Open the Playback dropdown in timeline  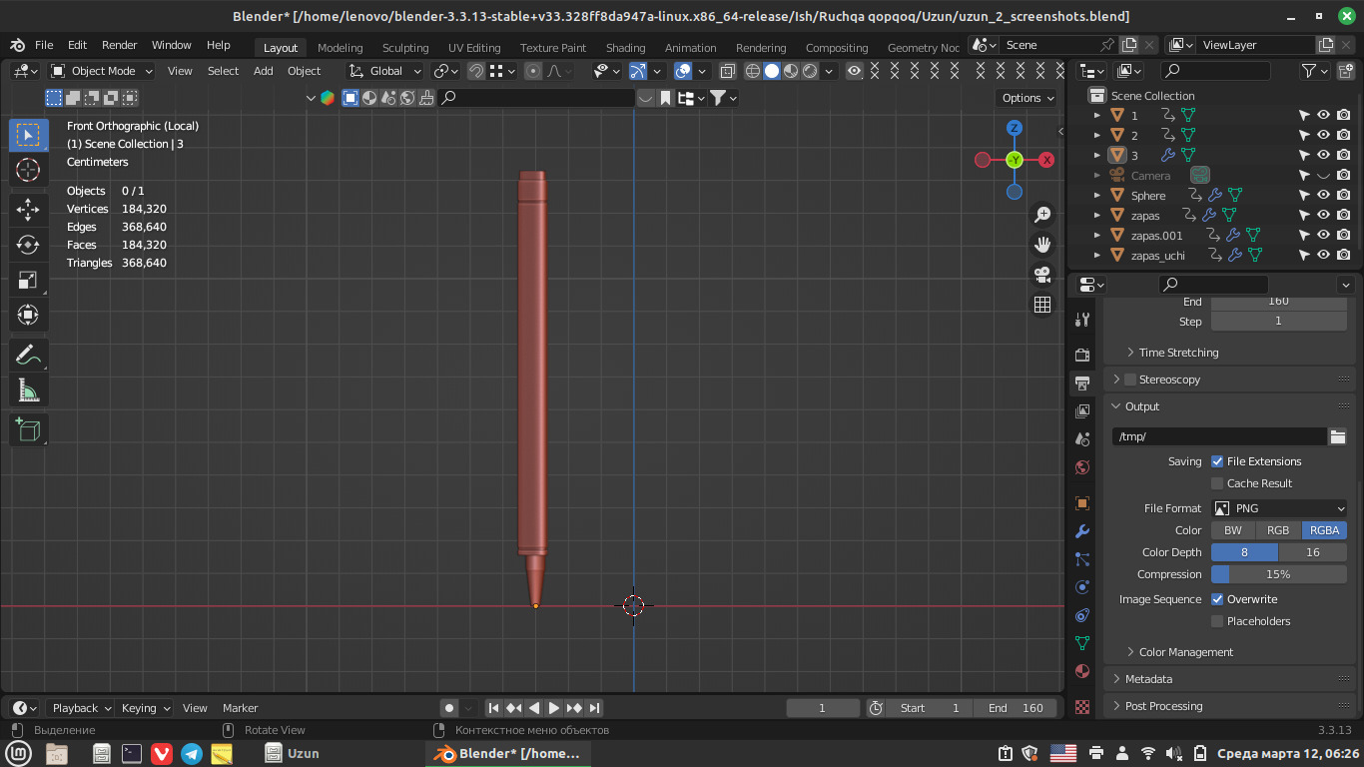point(83,708)
